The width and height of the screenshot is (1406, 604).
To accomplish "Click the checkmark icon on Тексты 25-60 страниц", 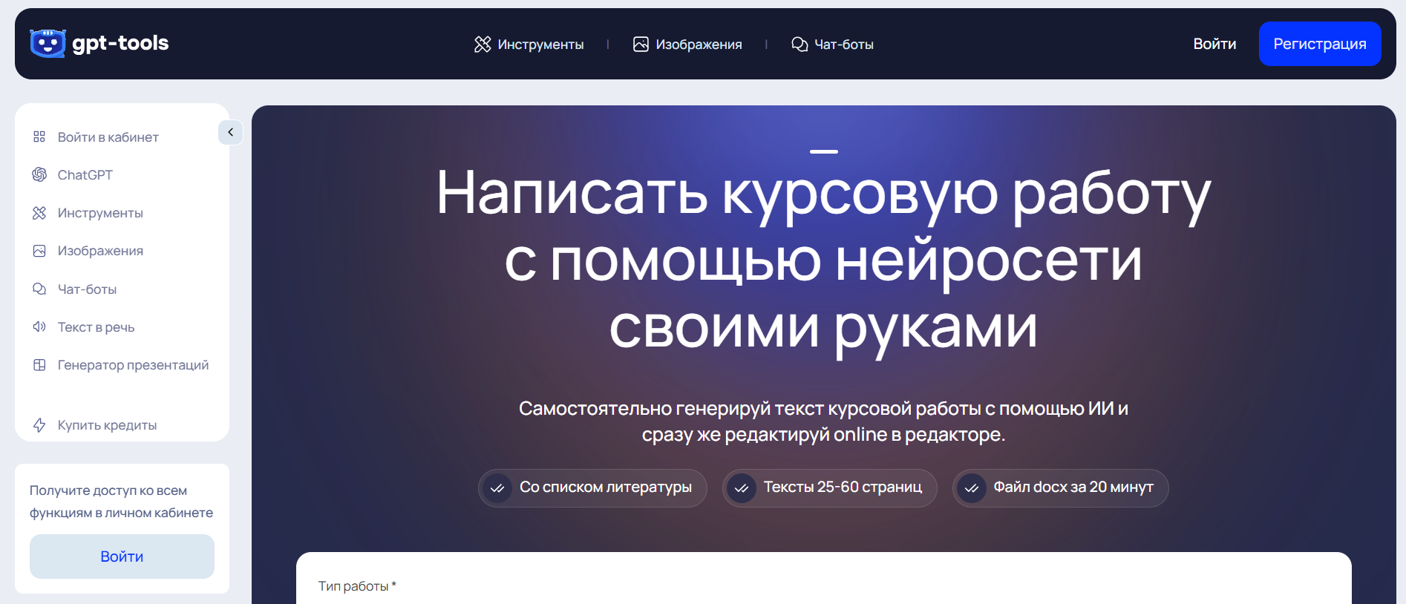I will (x=742, y=488).
